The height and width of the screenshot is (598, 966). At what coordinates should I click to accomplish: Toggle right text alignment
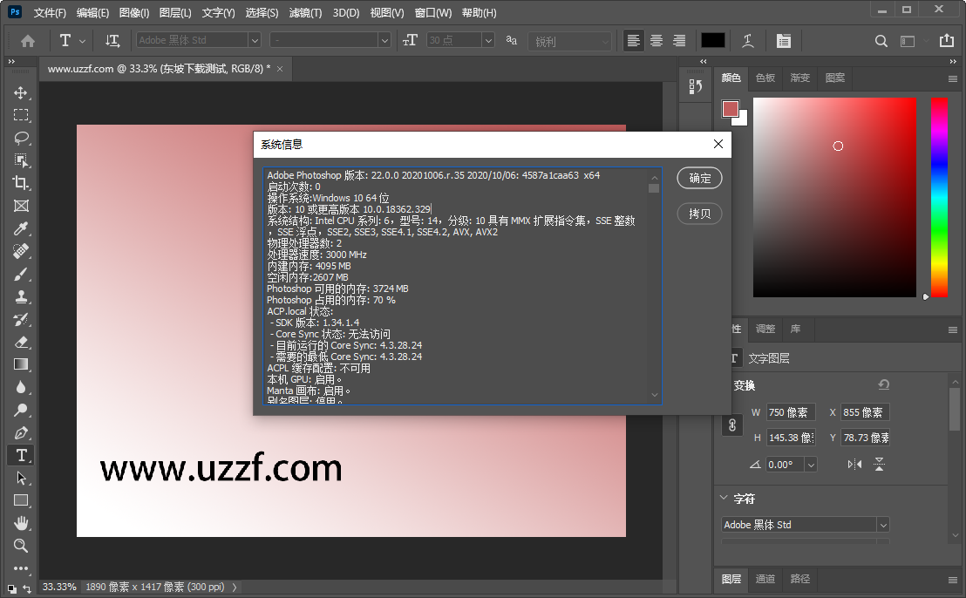[x=679, y=40]
